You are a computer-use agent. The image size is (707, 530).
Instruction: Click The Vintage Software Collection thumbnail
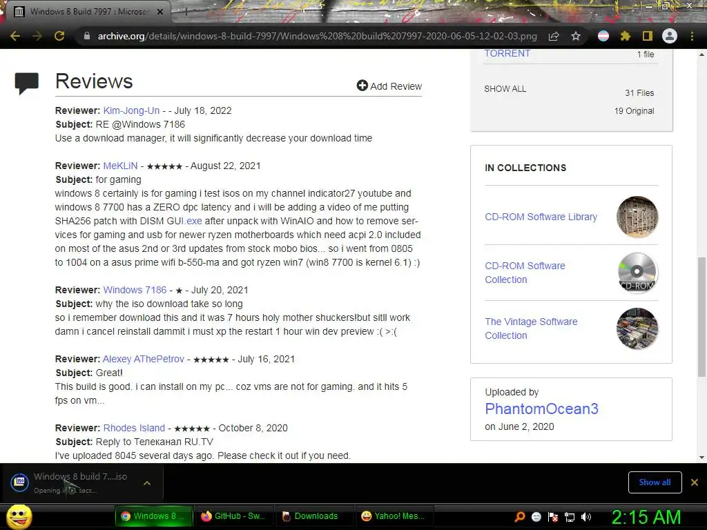pyautogui.click(x=637, y=328)
